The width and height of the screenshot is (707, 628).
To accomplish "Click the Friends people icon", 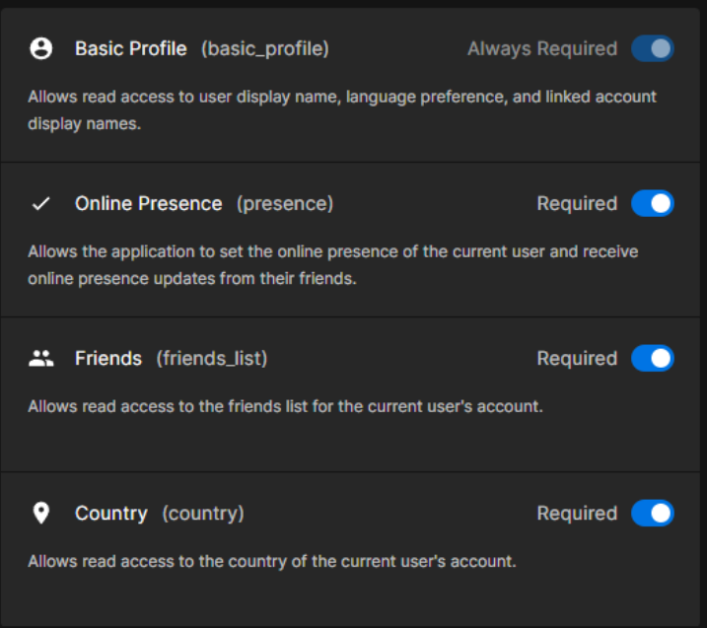I will coord(41,359).
